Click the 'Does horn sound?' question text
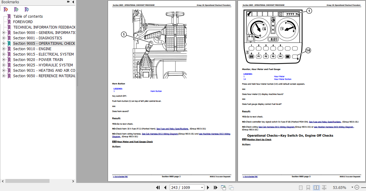The image size is (366, 191). pos(121,111)
